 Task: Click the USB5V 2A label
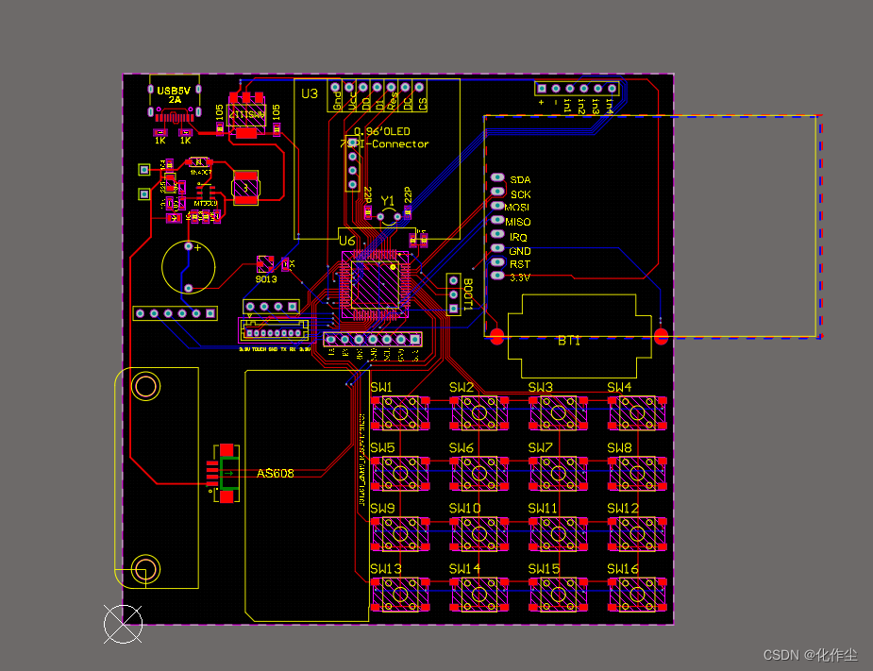(174, 94)
